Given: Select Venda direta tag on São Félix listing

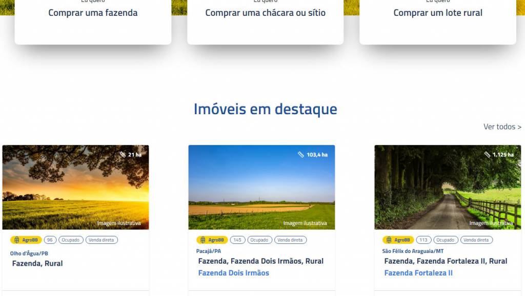Looking at the screenshot, I should point(476,240).
